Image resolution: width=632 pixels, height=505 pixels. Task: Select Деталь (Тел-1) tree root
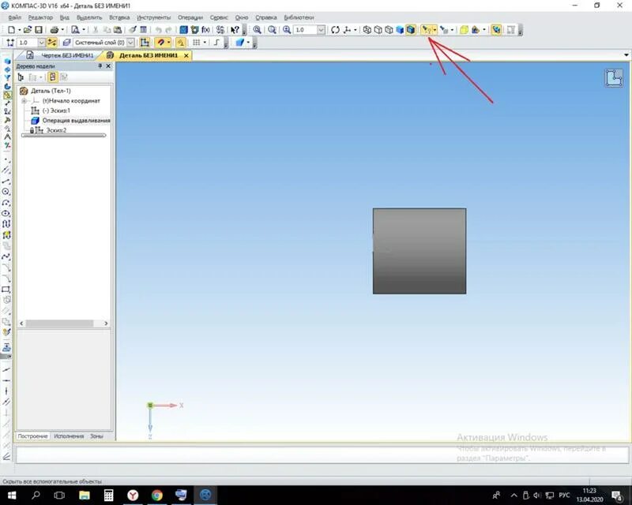click(x=51, y=91)
